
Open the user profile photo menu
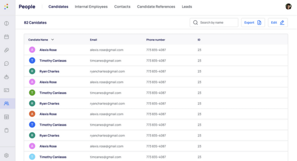click(288, 7)
